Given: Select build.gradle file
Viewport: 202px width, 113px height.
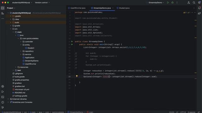Looking at the screenshot, I should 18,77.
